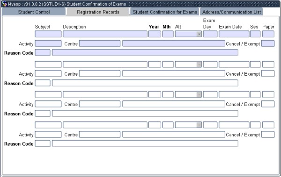Click third row Exam Day field
Screen dimensions: 281x177
pyautogui.click(x=210, y=94)
